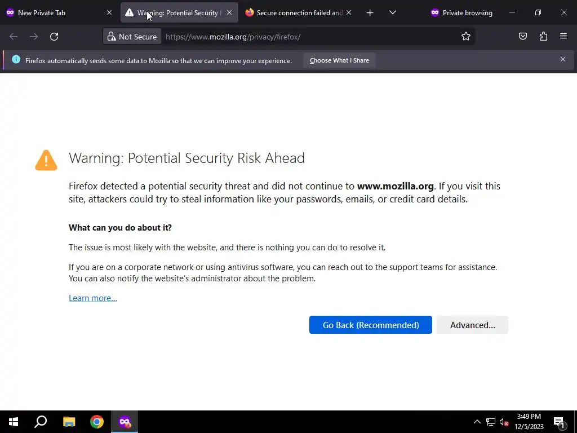The image size is (577, 433).
Task: Reload the current page
Action: click(x=54, y=37)
